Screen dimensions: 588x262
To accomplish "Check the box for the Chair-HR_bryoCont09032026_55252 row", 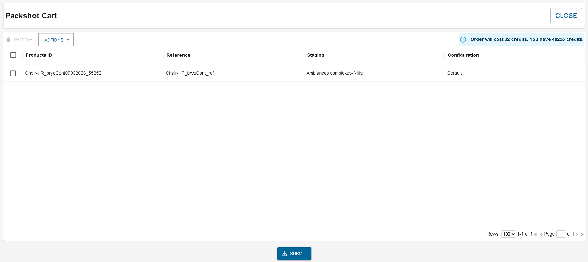I will point(13,73).
